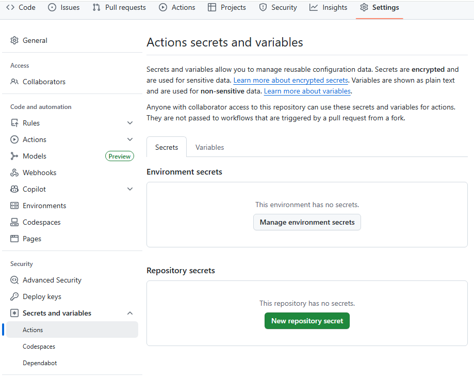Expand the Actions sidebar dropdown chevron

[130, 139]
